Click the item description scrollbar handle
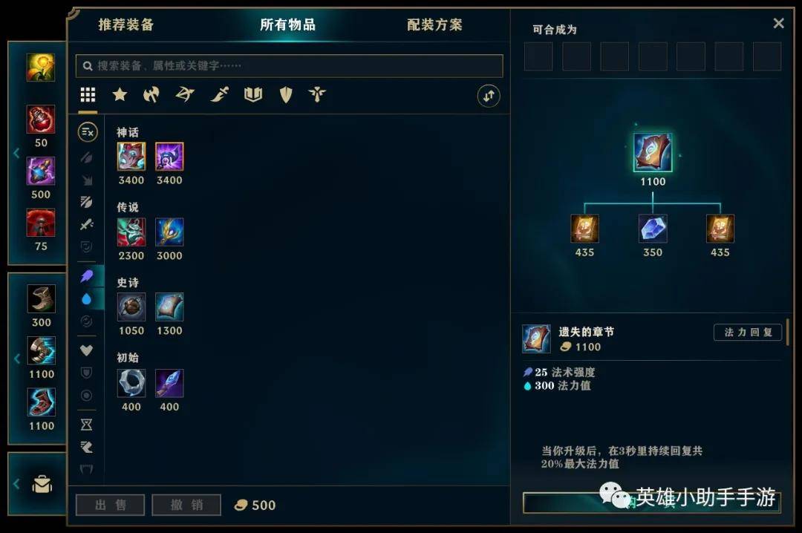The width and height of the screenshot is (802, 533). 787,333
